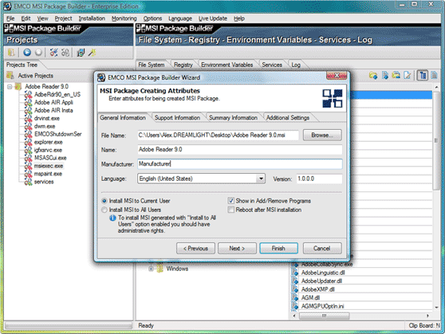Open the File menu

10,18
